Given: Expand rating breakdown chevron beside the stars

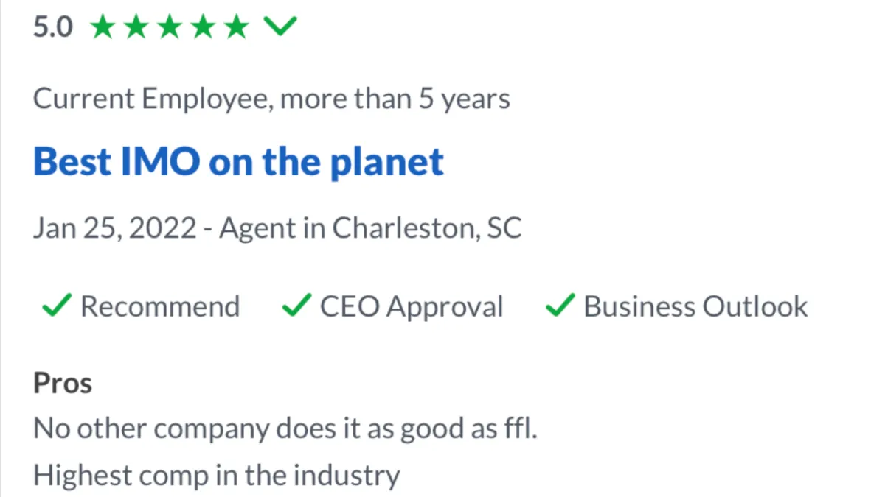Looking at the screenshot, I should [280, 27].
